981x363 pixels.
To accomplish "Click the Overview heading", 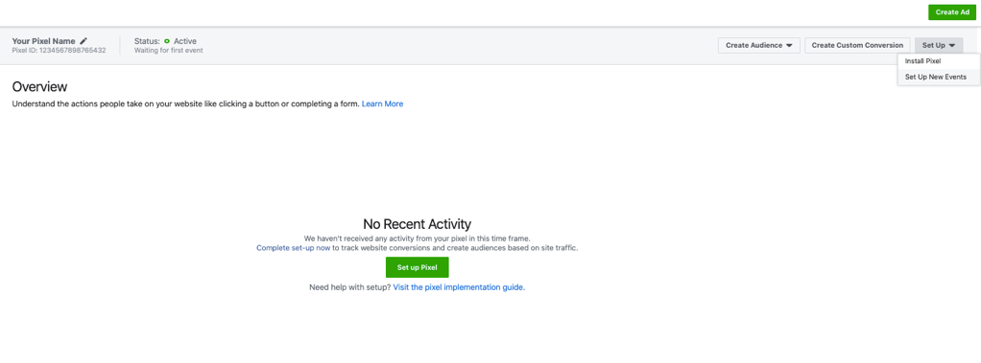I will [x=39, y=87].
